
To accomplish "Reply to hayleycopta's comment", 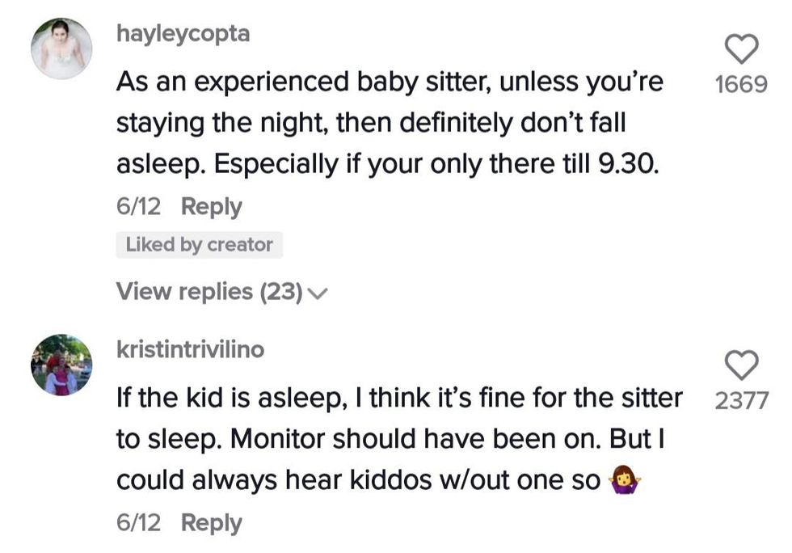I will [211, 207].
